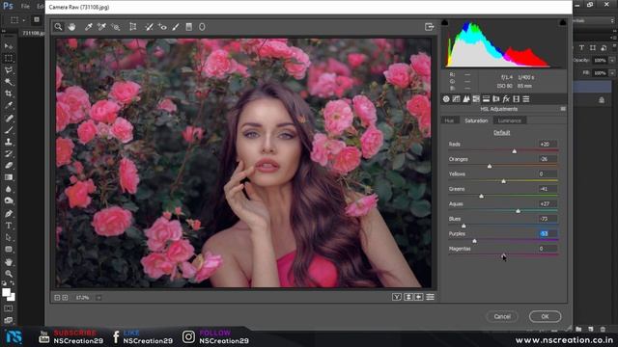Open the HSL Adjustments panel menu
This screenshot has height=347, width=618.
(563, 109)
